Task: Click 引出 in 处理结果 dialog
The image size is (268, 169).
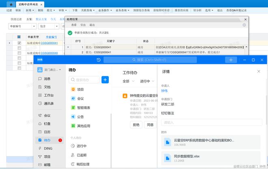Action: [83, 25]
